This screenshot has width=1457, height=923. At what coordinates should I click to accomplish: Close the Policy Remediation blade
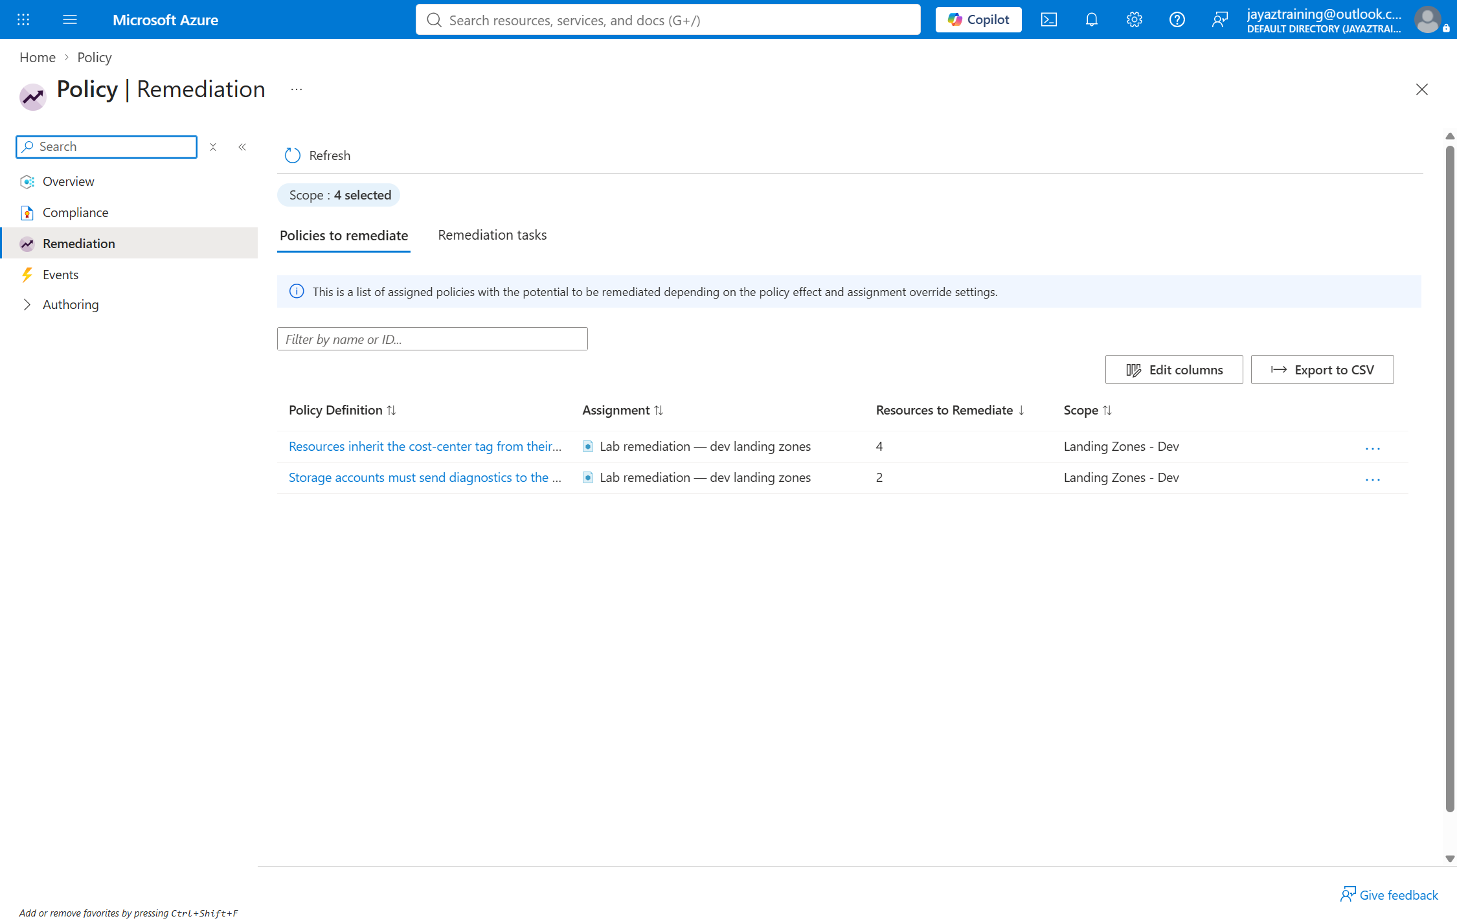(x=1422, y=89)
